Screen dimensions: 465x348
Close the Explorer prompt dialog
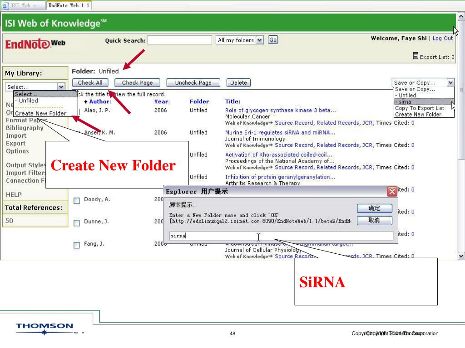pyautogui.click(x=392, y=192)
